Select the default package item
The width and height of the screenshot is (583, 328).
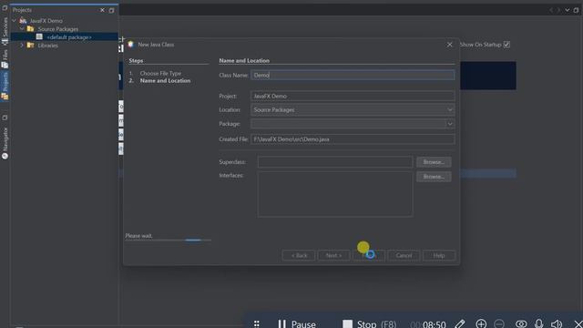[69, 37]
